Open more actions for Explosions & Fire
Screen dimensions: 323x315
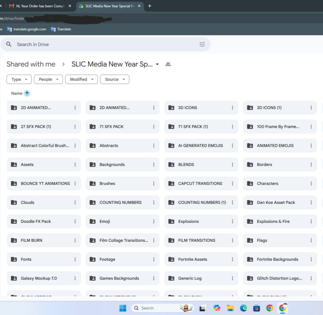[311, 221]
